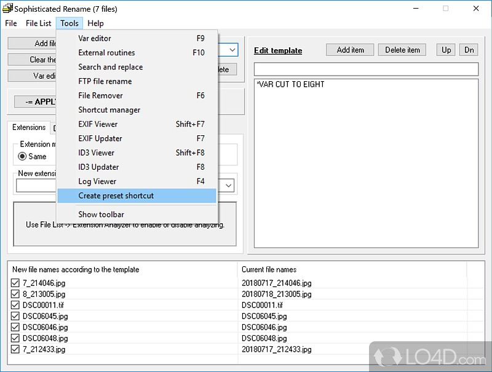
Task: Uncheck the 7_214046.jpg file checkbox
Action: 15,283
